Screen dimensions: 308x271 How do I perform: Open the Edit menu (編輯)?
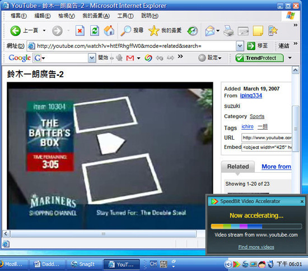43,16
